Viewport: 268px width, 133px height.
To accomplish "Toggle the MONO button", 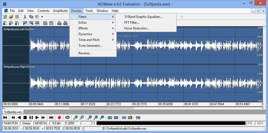I will (x=138, y=118).
